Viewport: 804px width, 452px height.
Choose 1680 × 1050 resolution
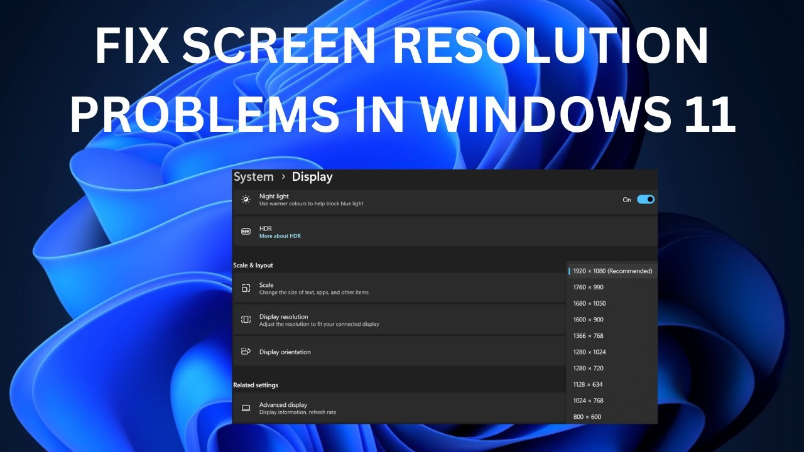coord(612,303)
